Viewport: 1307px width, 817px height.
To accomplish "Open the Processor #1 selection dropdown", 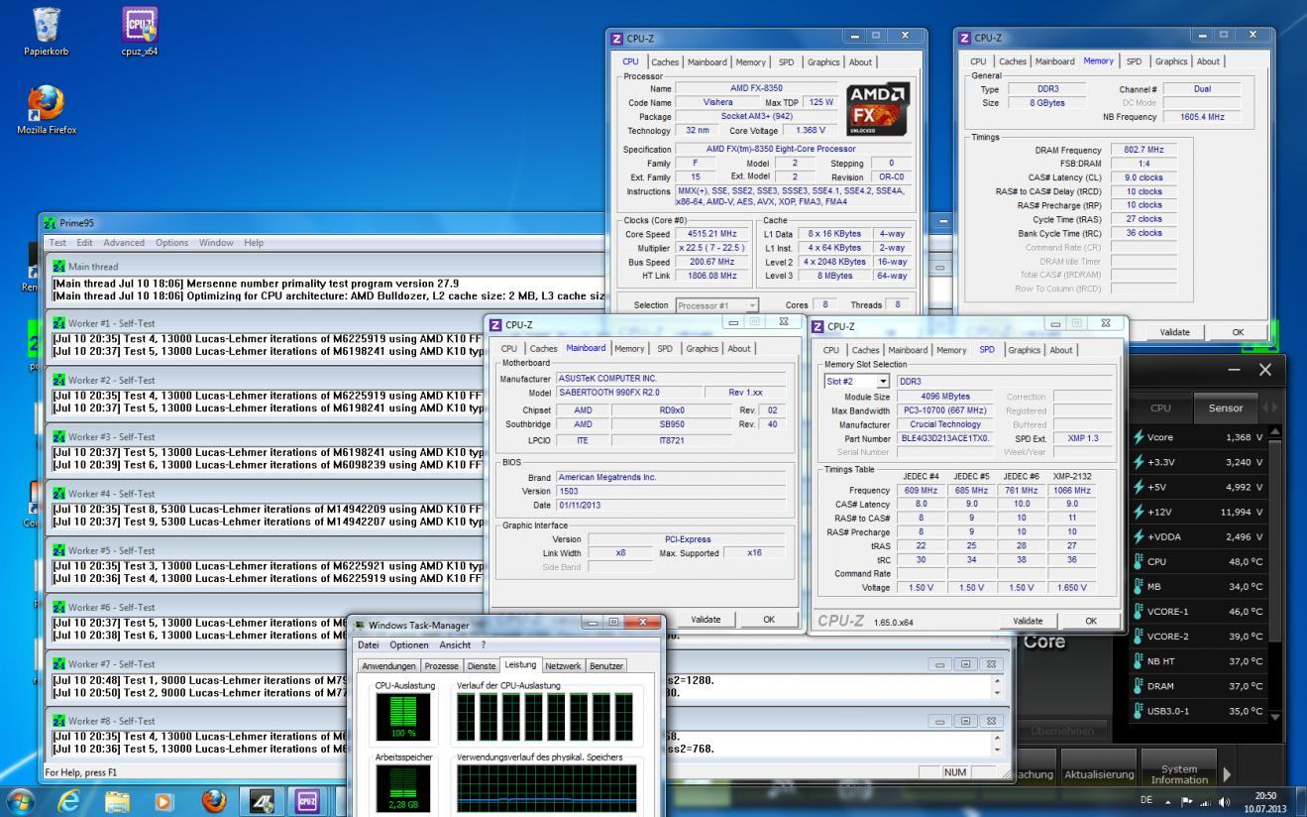I will 752,305.
